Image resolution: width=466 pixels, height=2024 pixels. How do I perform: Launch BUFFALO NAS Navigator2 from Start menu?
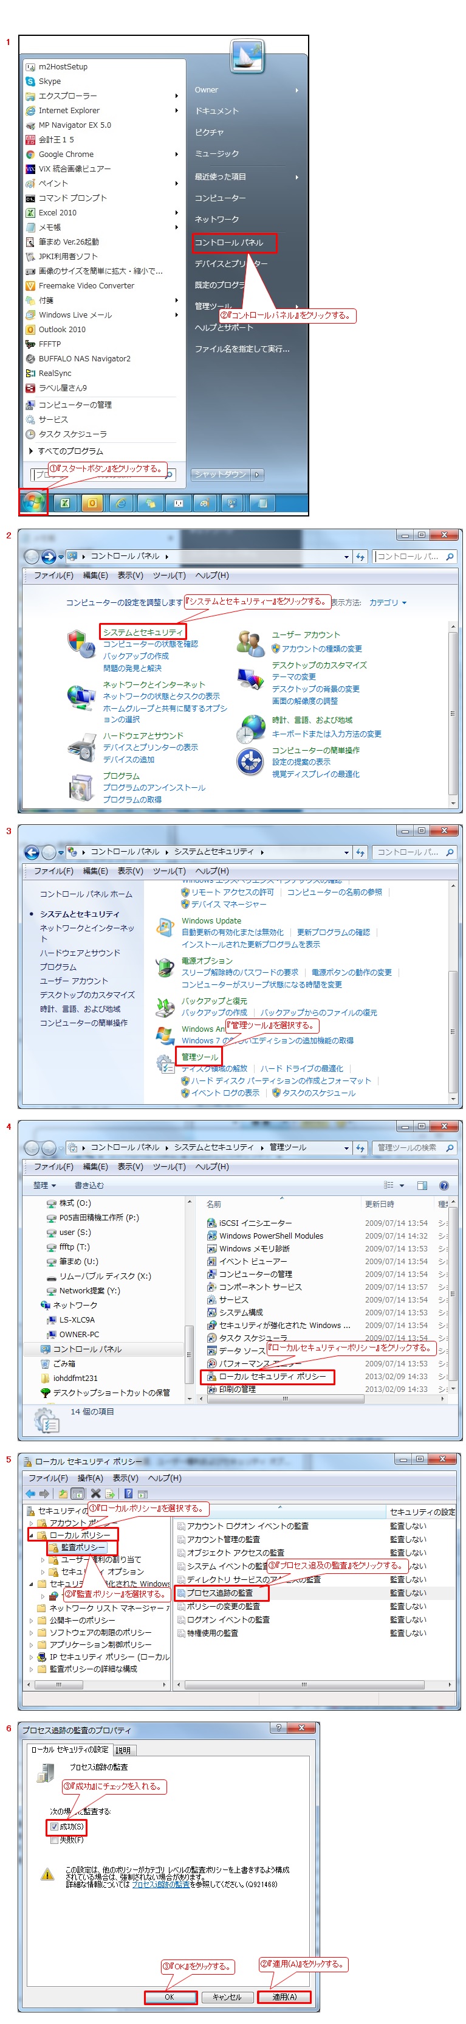[84, 358]
